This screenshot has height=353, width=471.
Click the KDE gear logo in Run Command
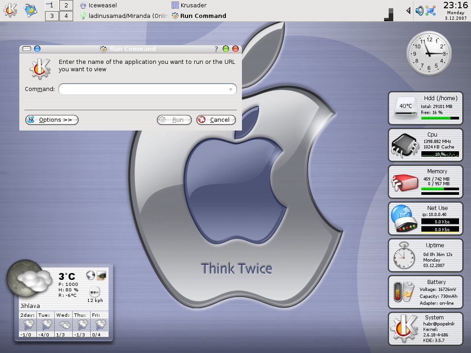pyautogui.click(x=40, y=69)
